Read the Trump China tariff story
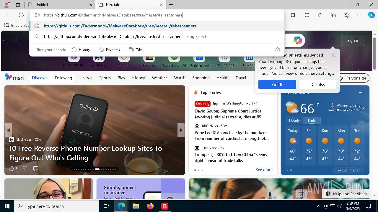 pyautogui.click(x=231, y=158)
